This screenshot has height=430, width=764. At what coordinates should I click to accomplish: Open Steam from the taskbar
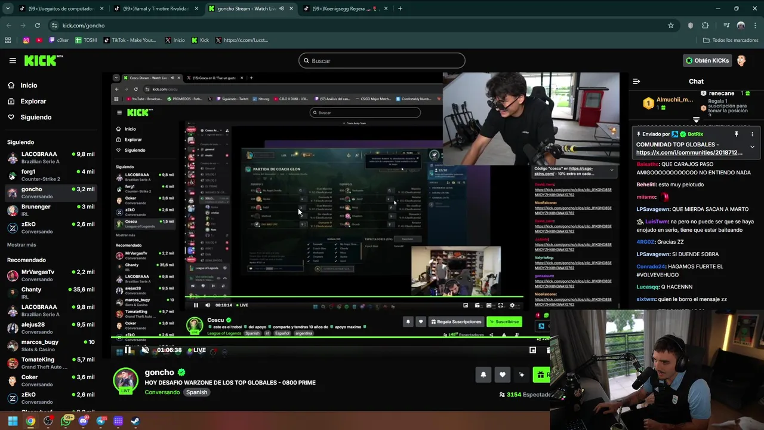point(135,421)
